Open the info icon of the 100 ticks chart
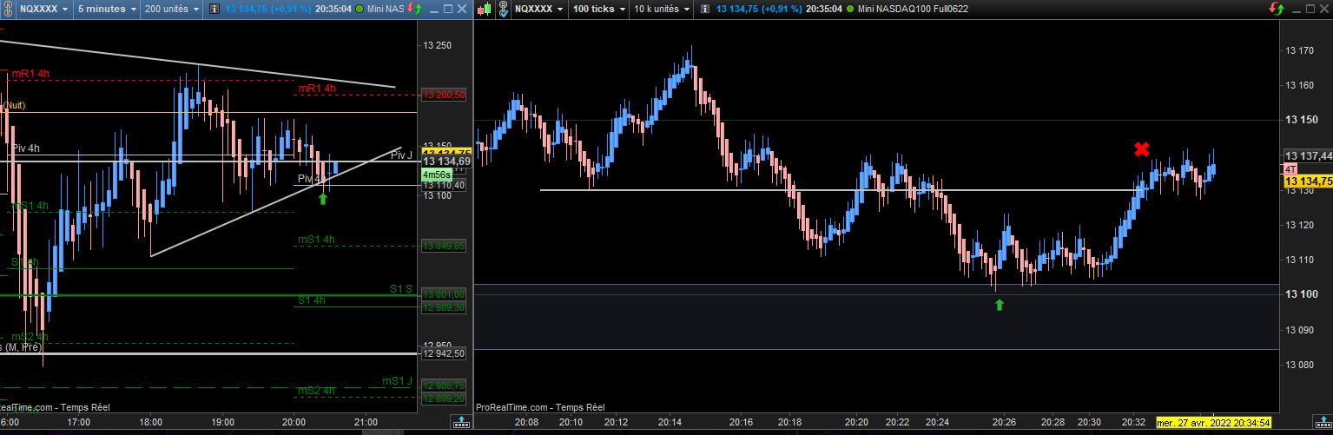 704,9
